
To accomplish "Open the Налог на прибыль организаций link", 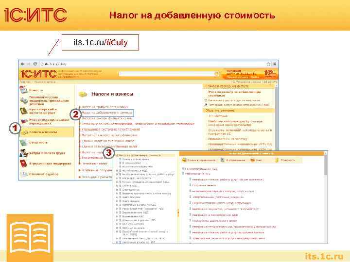I will coord(105,107).
